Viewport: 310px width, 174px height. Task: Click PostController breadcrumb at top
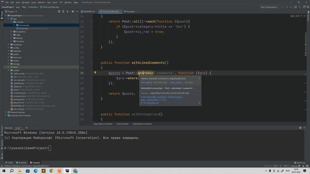(x=49, y=7)
